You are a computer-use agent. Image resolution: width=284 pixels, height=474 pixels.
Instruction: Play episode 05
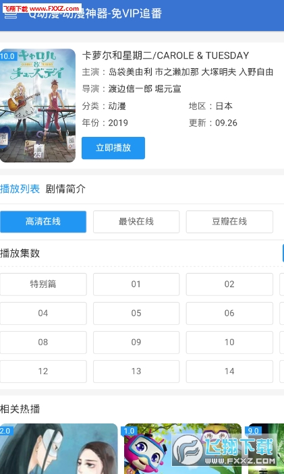(x=136, y=313)
